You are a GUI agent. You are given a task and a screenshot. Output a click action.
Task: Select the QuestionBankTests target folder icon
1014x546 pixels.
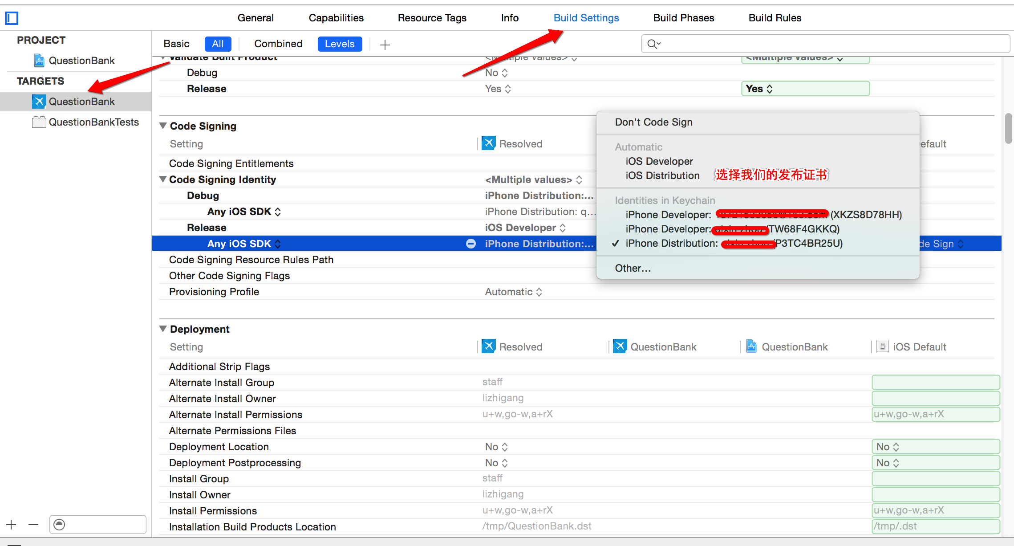[39, 122]
